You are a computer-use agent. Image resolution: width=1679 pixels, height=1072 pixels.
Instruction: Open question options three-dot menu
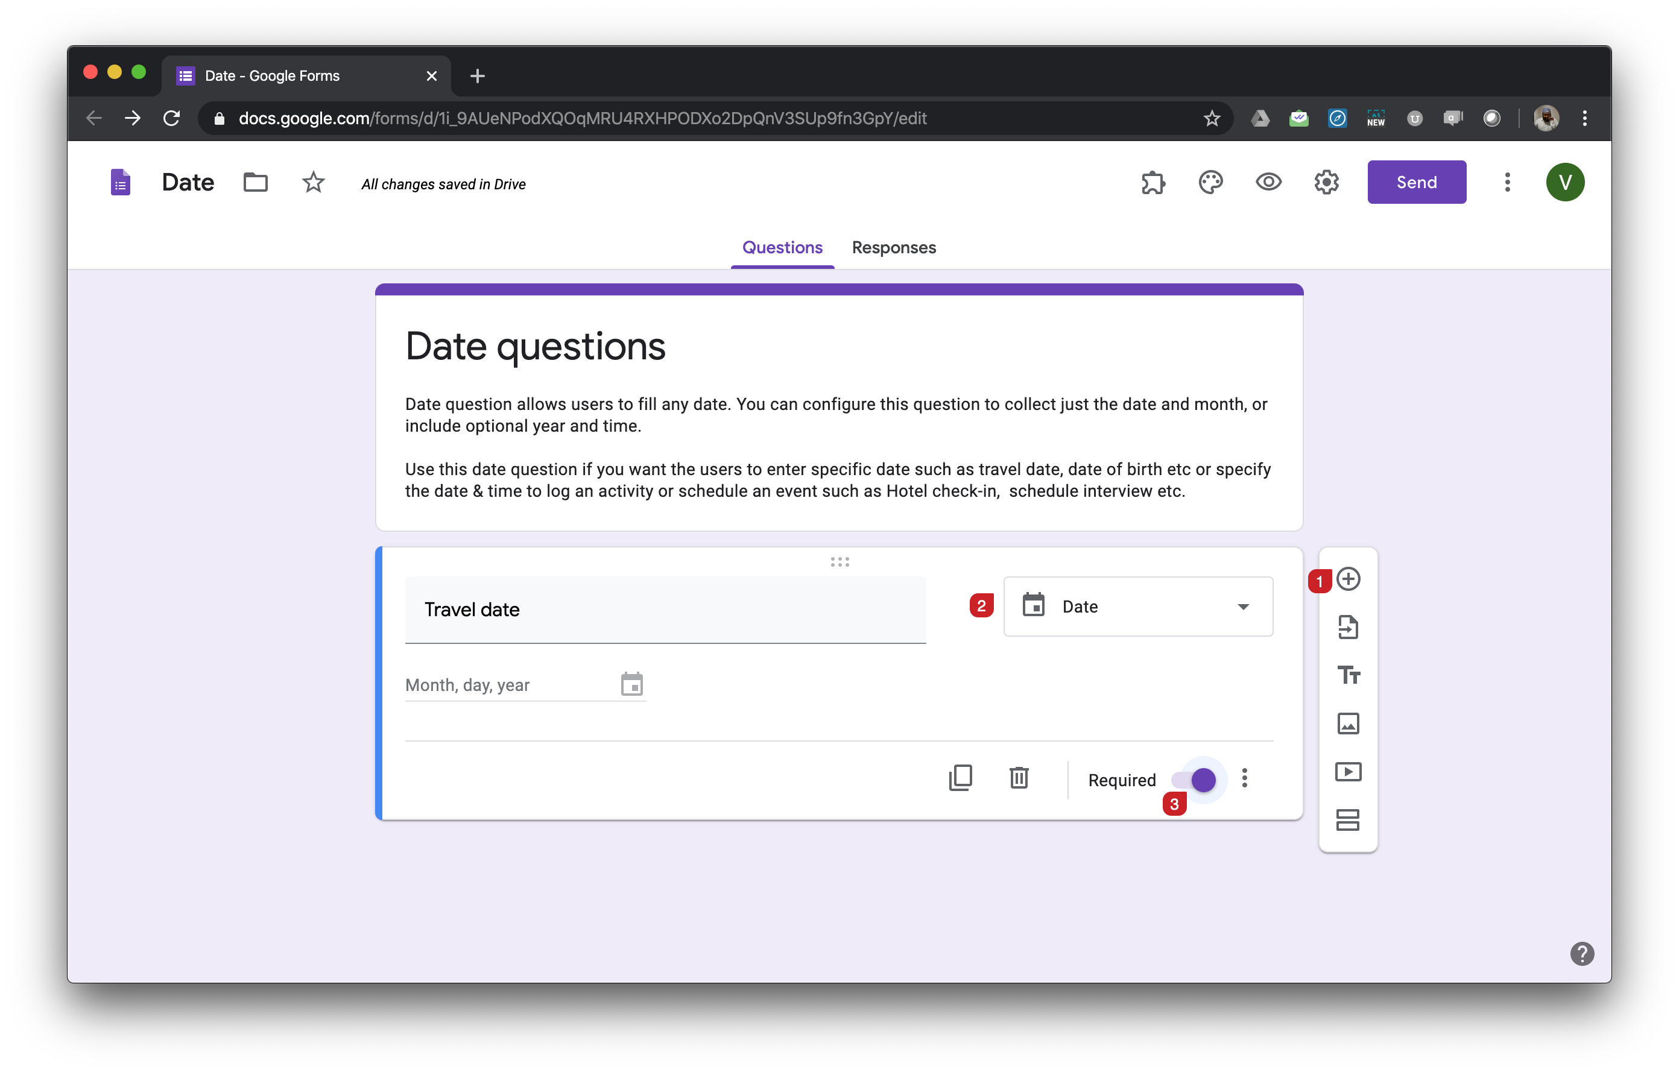1245,778
